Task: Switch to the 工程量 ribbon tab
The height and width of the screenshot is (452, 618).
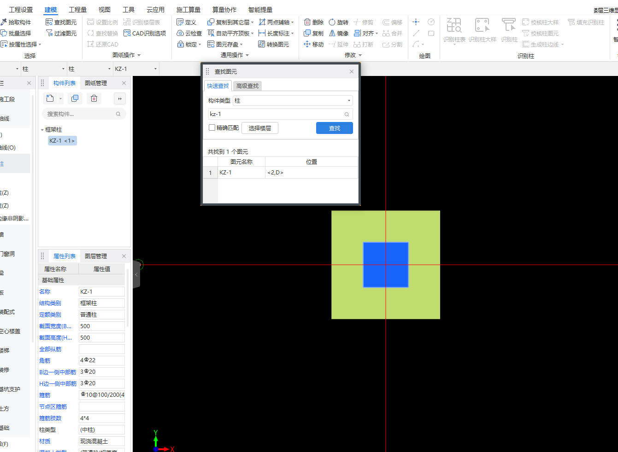Action: [77, 9]
